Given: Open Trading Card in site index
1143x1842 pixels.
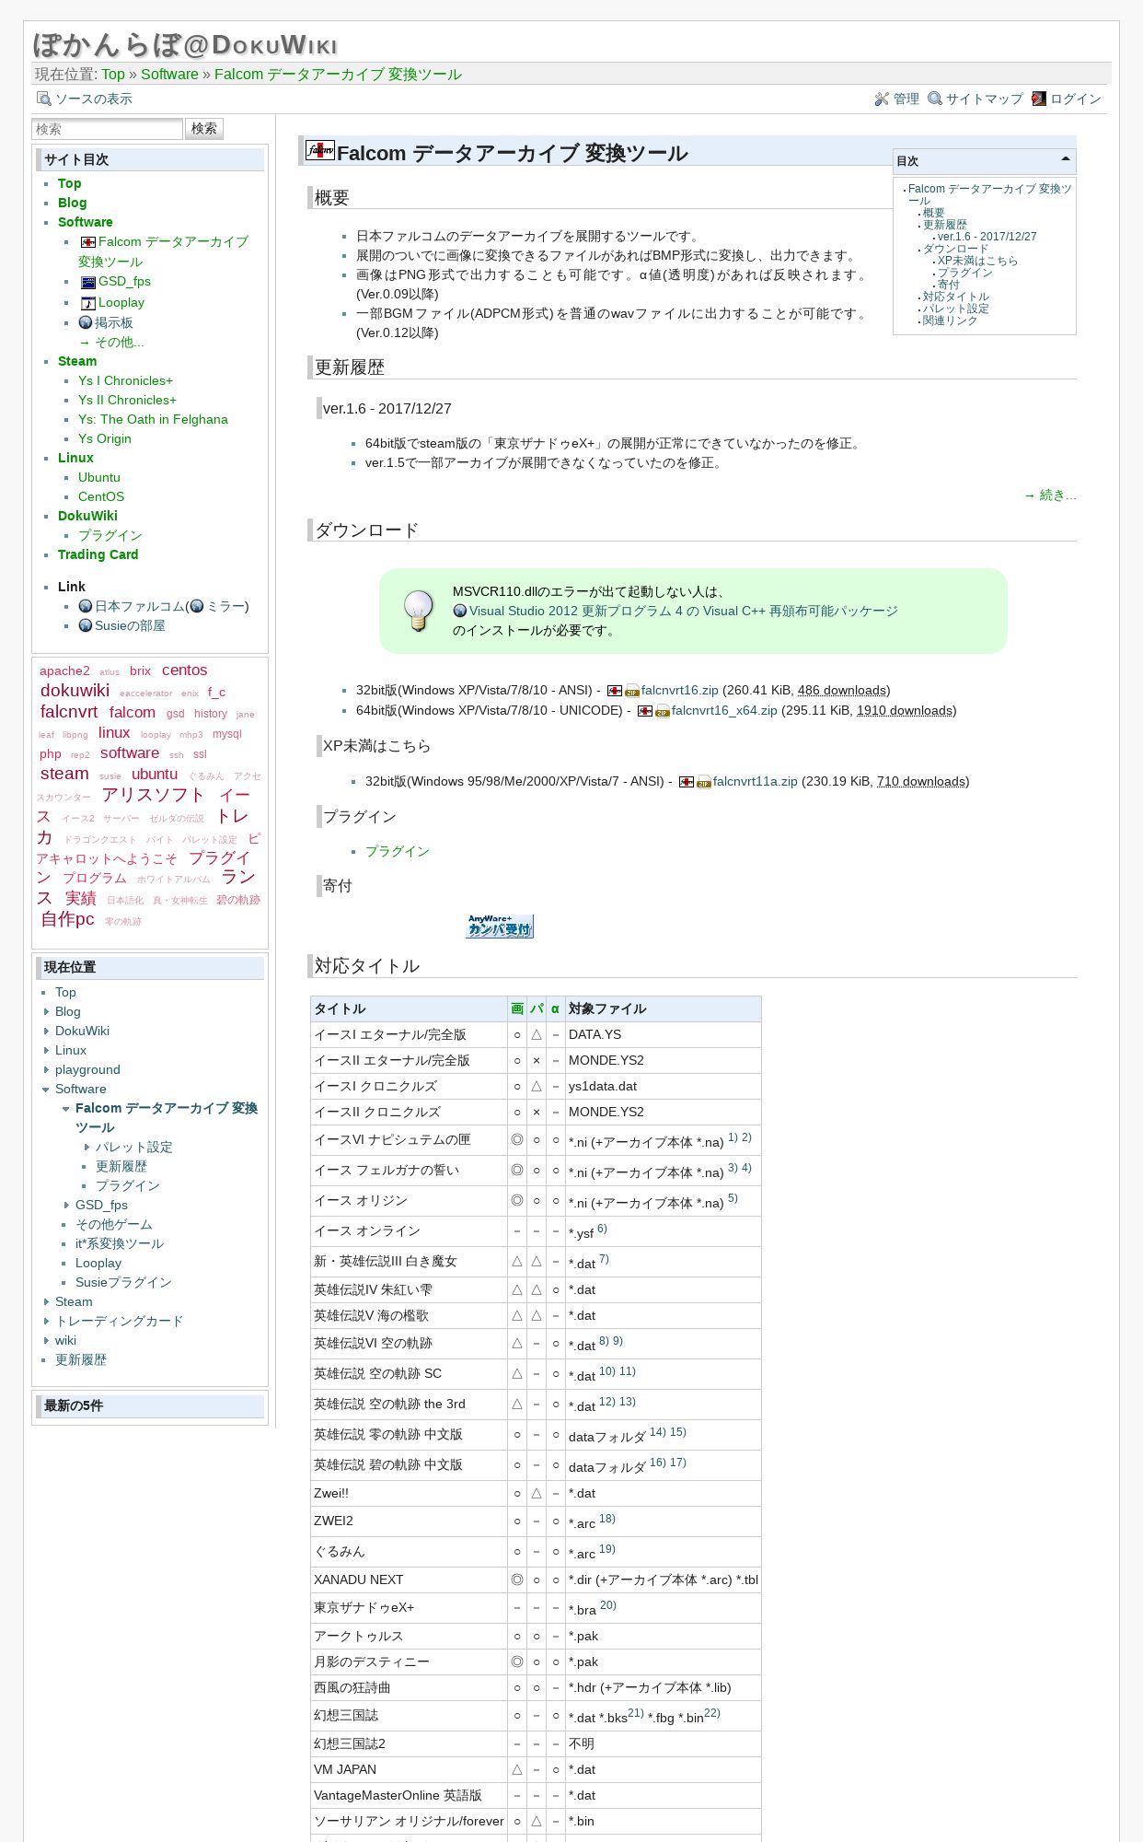Looking at the screenshot, I should tap(98, 554).
